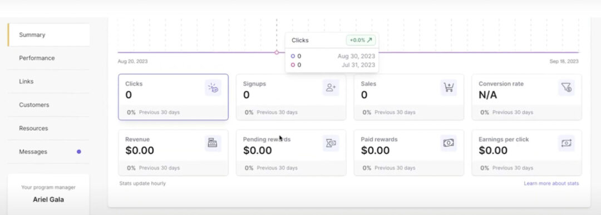The image size is (601, 215).
Task: Click the Paid rewards banknote icon
Action: point(449,143)
